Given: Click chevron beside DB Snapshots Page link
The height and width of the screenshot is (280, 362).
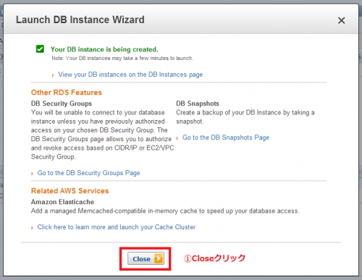Looking at the screenshot, I should [x=177, y=138].
